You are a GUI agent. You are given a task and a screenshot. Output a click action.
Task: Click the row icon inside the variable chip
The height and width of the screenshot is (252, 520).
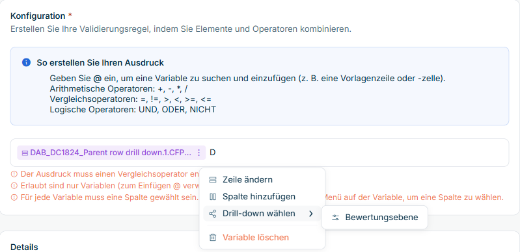point(25,153)
